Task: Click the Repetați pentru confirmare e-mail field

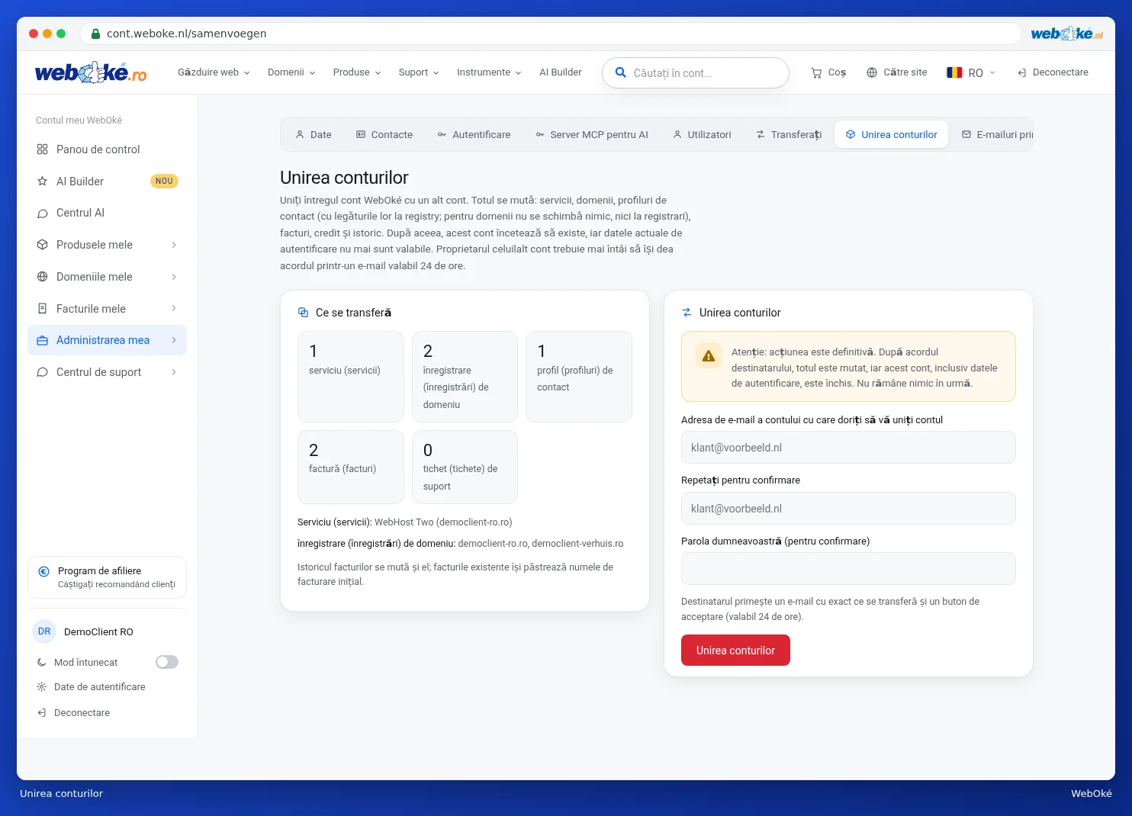Action: pos(848,509)
